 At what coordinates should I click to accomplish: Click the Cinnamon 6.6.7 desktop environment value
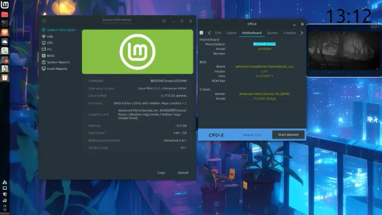pyautogui.click(x=175, y=140)
